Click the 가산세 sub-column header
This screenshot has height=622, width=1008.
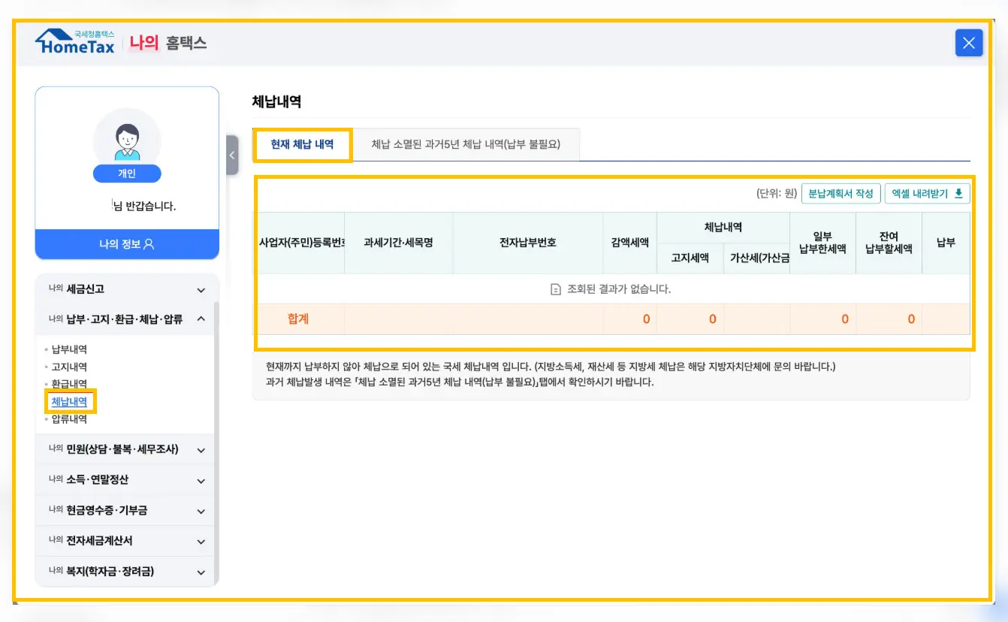758,258
